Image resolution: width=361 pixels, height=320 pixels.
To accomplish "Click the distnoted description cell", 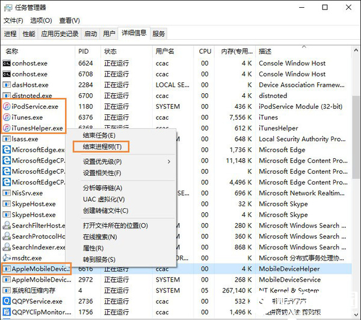I will click(x=273, y=96).
